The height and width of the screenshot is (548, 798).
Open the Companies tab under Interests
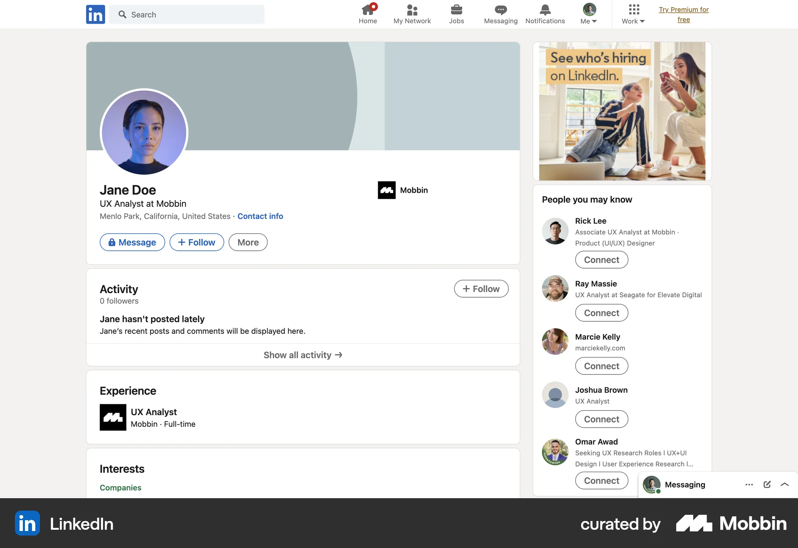[x=120, y=488]
